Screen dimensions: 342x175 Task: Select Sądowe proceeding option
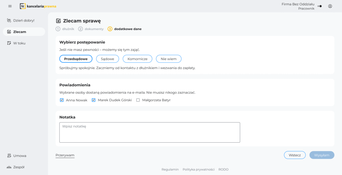coord(108,59)
